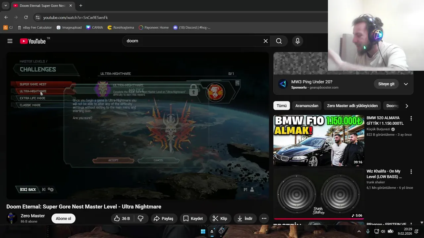The height and width of the screenshot is (238, 424).
Task: Open the Küçük Burjuvazi channel
Action: [x=378, y=129]
